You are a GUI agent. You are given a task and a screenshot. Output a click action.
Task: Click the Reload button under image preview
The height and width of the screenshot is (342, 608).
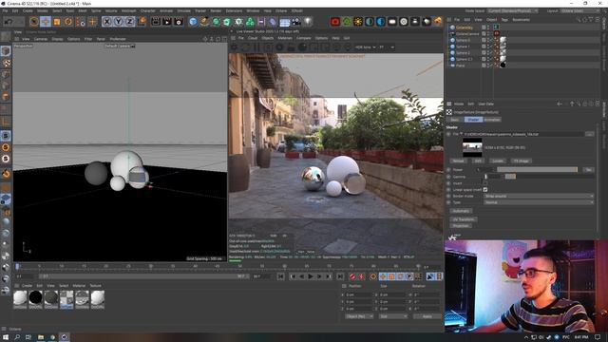(x=458, y=161)
